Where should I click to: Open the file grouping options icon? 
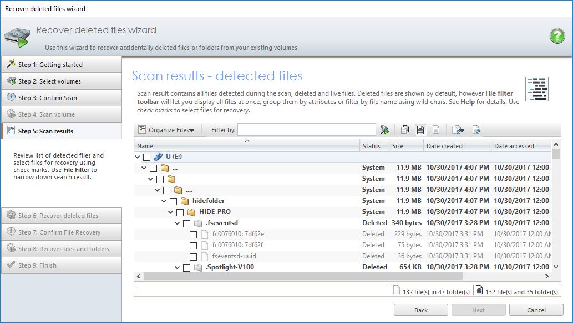point(457,129)
